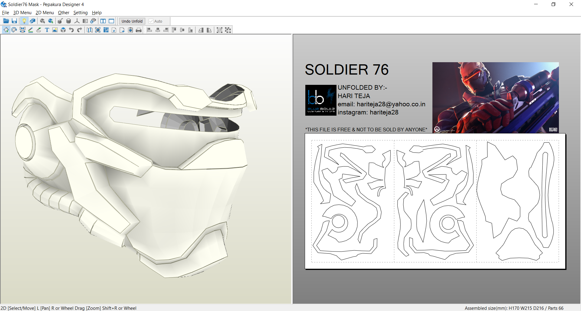Open the 3D Menu
Screen dimensions: 581x311
(22, 13)
